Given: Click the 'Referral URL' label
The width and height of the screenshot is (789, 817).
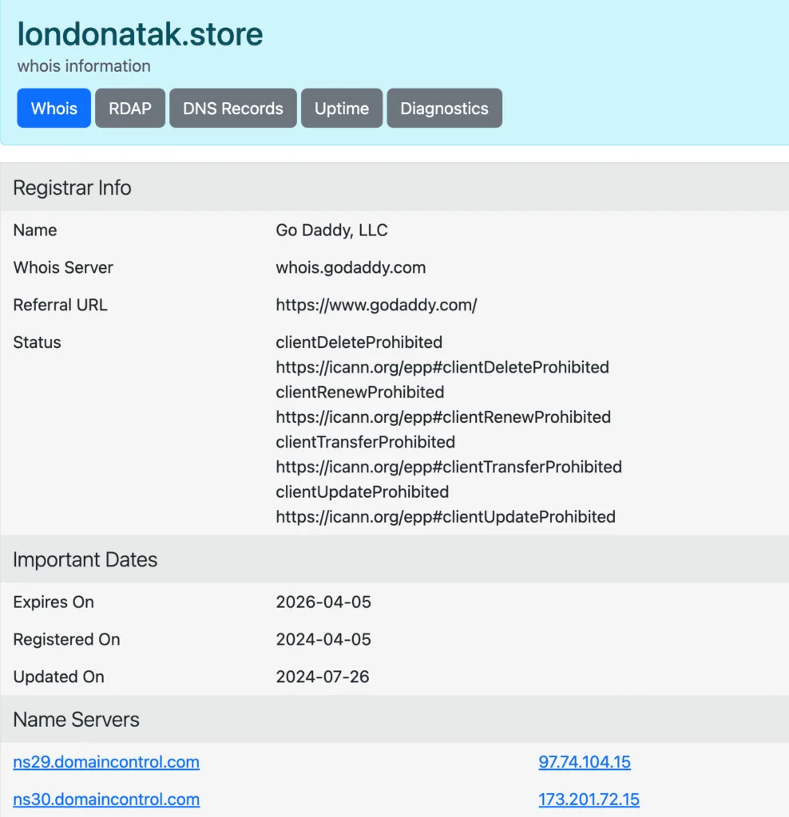Looking at the screenshot, I should pyautogui.click(x=61, y=305).
